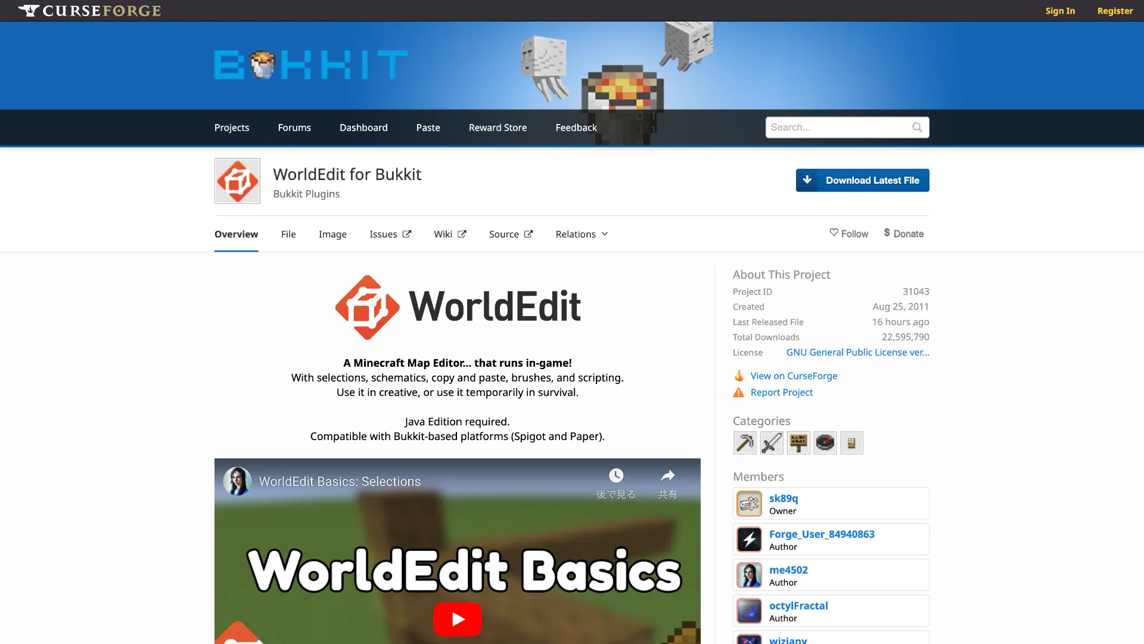Click the Project ID value 31043
The image size is (1144, 644).
click(916, 292)
